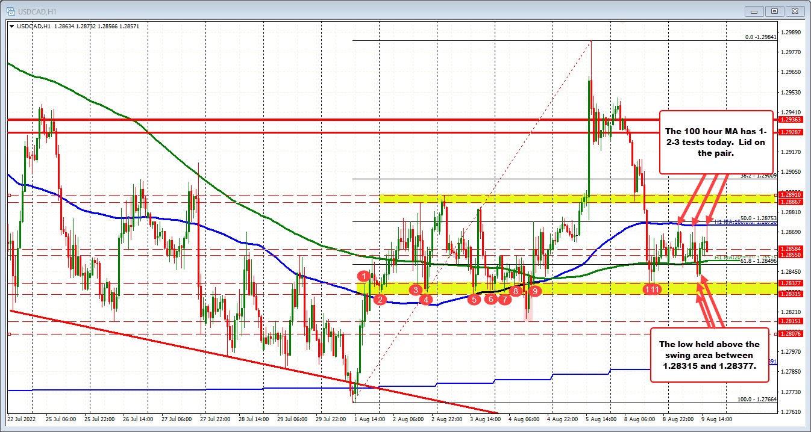Select marker 9 badge beside the swing area
The image size is (811, 432).
tap(534, 291)
